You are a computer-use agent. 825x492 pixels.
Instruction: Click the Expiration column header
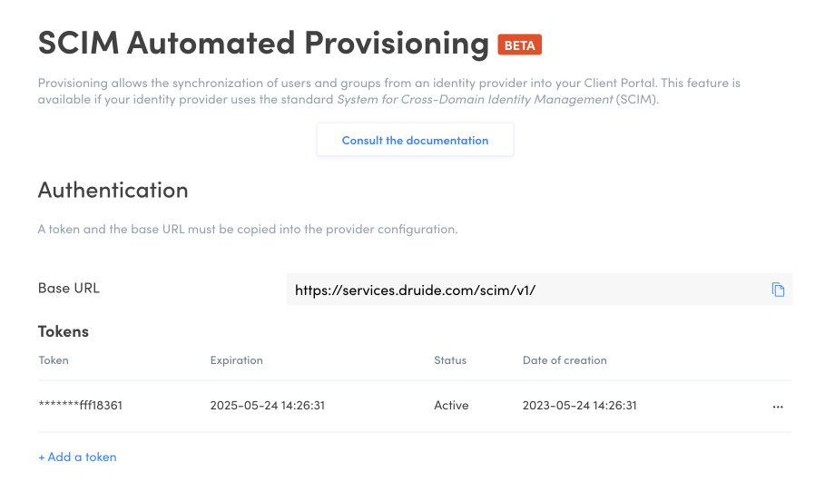click(236, 360)
